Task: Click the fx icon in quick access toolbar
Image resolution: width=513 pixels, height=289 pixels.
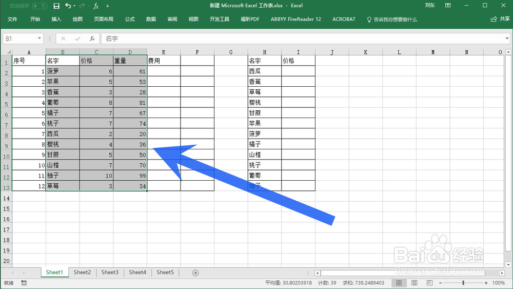Action: tap(96, 6)
